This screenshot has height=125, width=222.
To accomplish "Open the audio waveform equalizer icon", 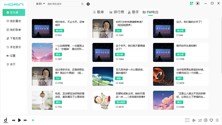I will 194,120.
